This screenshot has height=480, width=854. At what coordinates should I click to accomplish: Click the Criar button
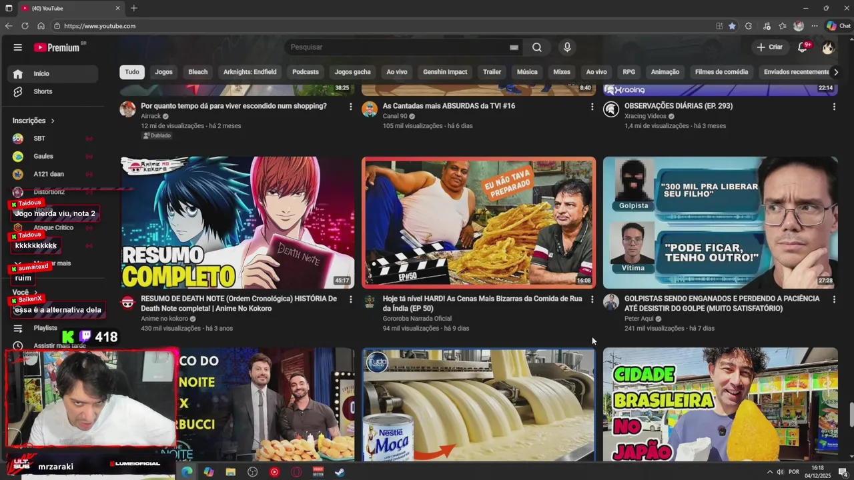(769, 47)
